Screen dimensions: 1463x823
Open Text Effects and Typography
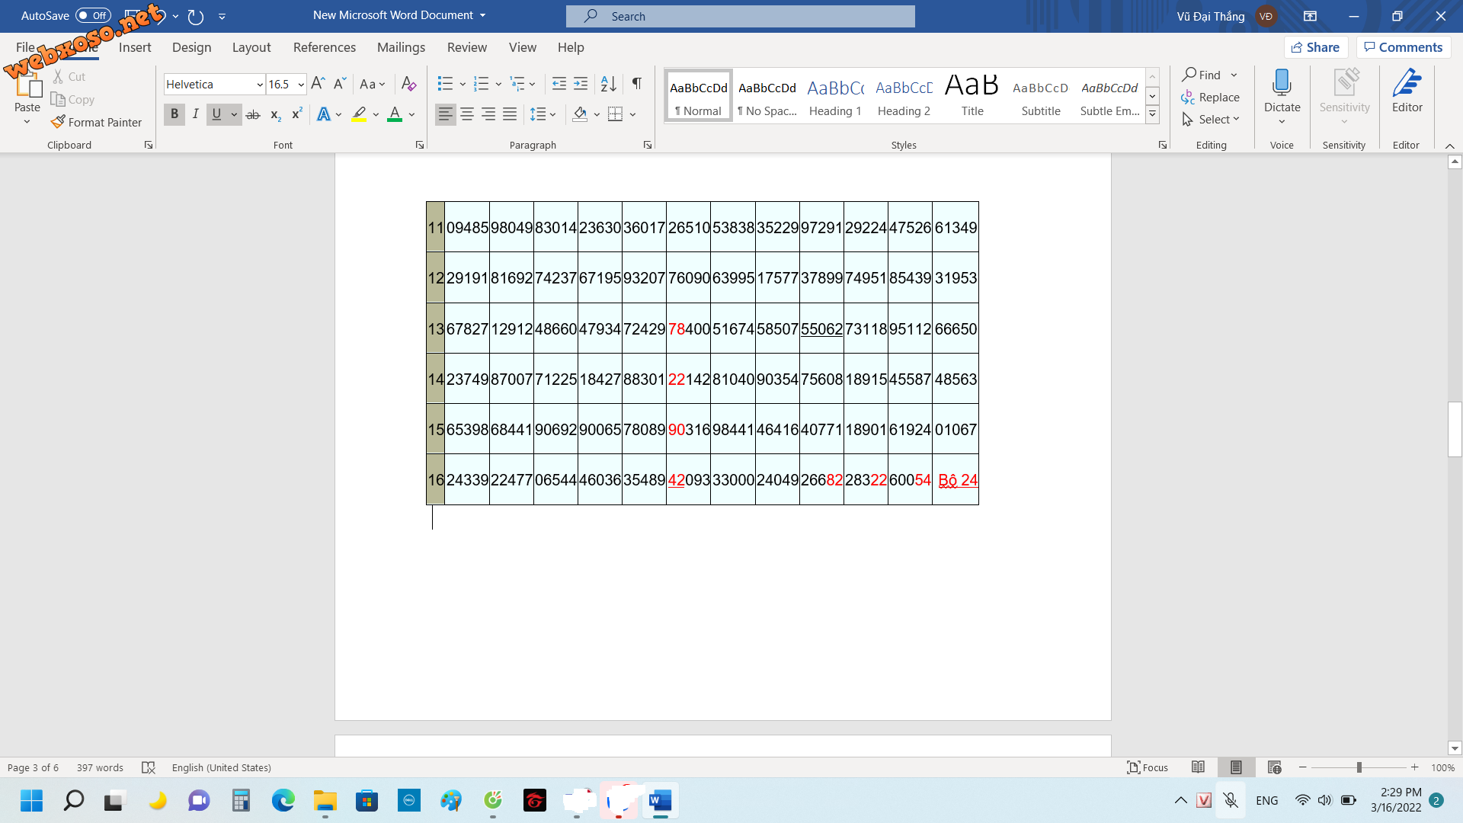click(324, 114)
